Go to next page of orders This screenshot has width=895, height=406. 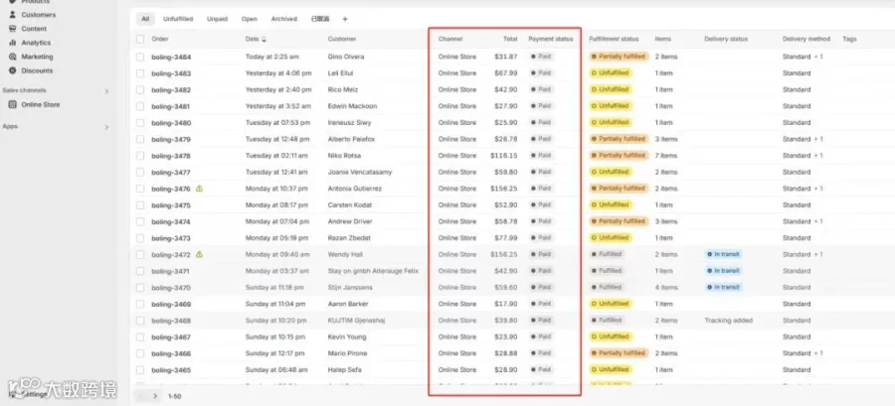tap(155, 395)
